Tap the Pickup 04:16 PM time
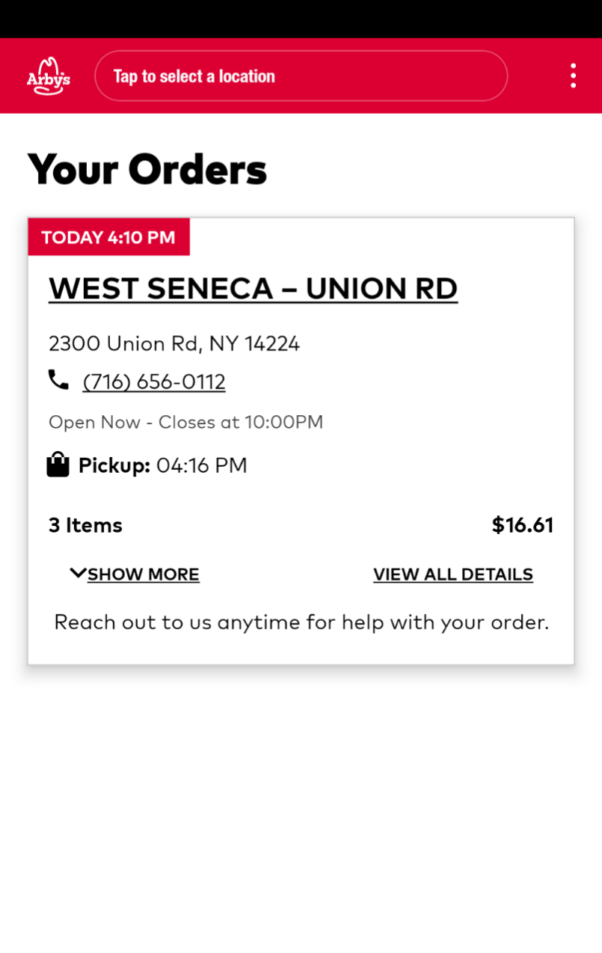The image size is (602, 953). (201, 465)
